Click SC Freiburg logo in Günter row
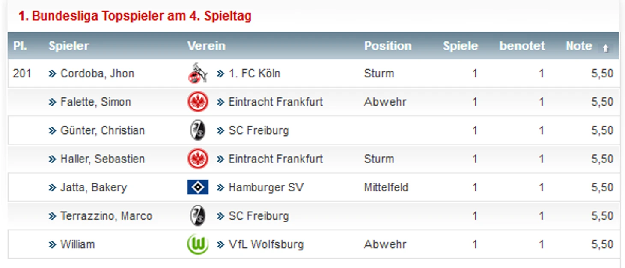 tap(198, 130)
